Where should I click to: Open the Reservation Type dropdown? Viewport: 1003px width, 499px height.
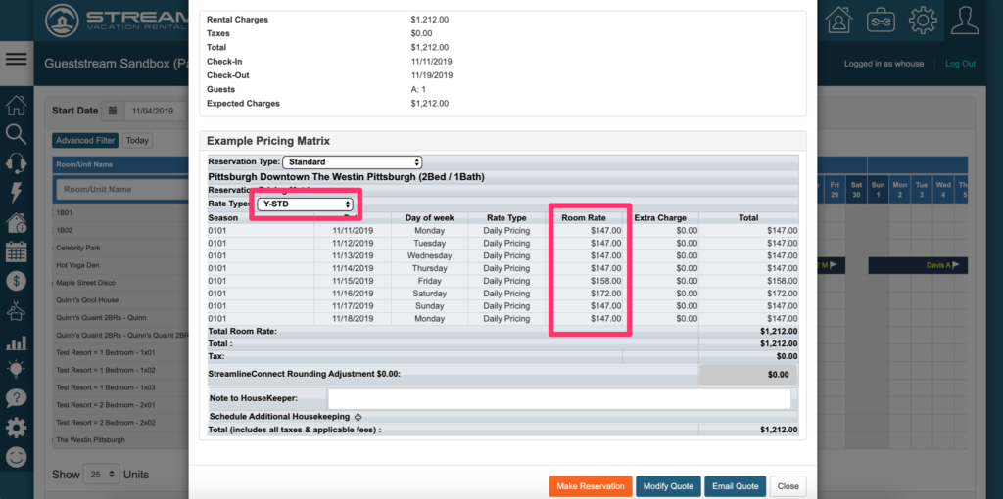pos(352,162)
